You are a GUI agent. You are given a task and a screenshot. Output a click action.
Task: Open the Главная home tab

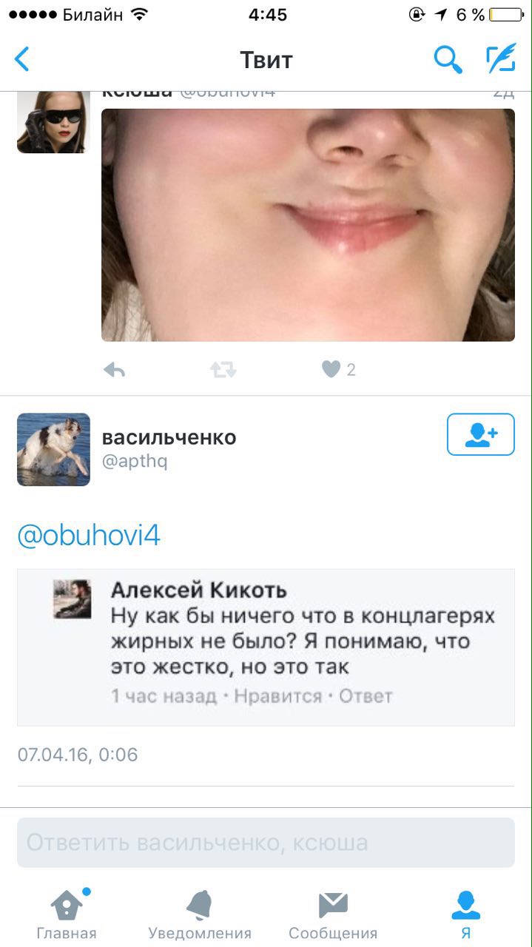click(67, 914)
